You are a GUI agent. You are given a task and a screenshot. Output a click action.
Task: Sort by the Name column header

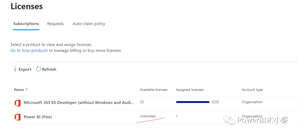click(x=19, y=90)
